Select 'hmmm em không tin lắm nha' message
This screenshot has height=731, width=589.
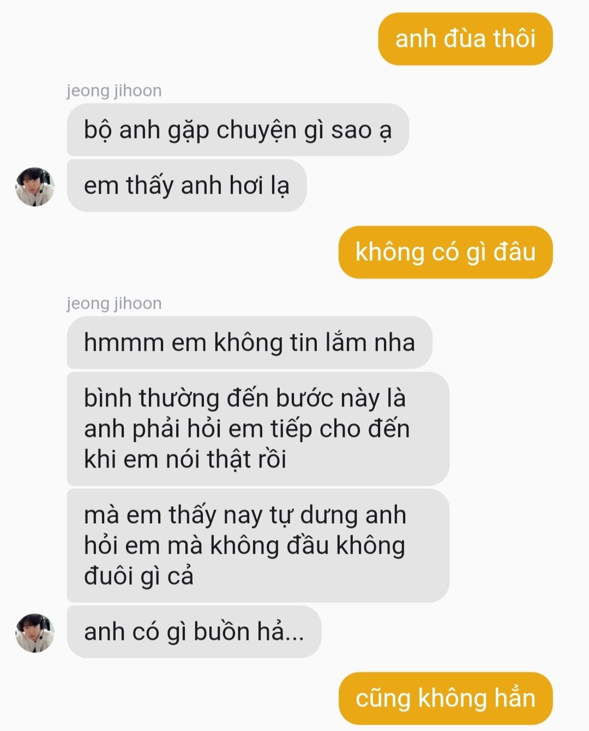point(249,343)
